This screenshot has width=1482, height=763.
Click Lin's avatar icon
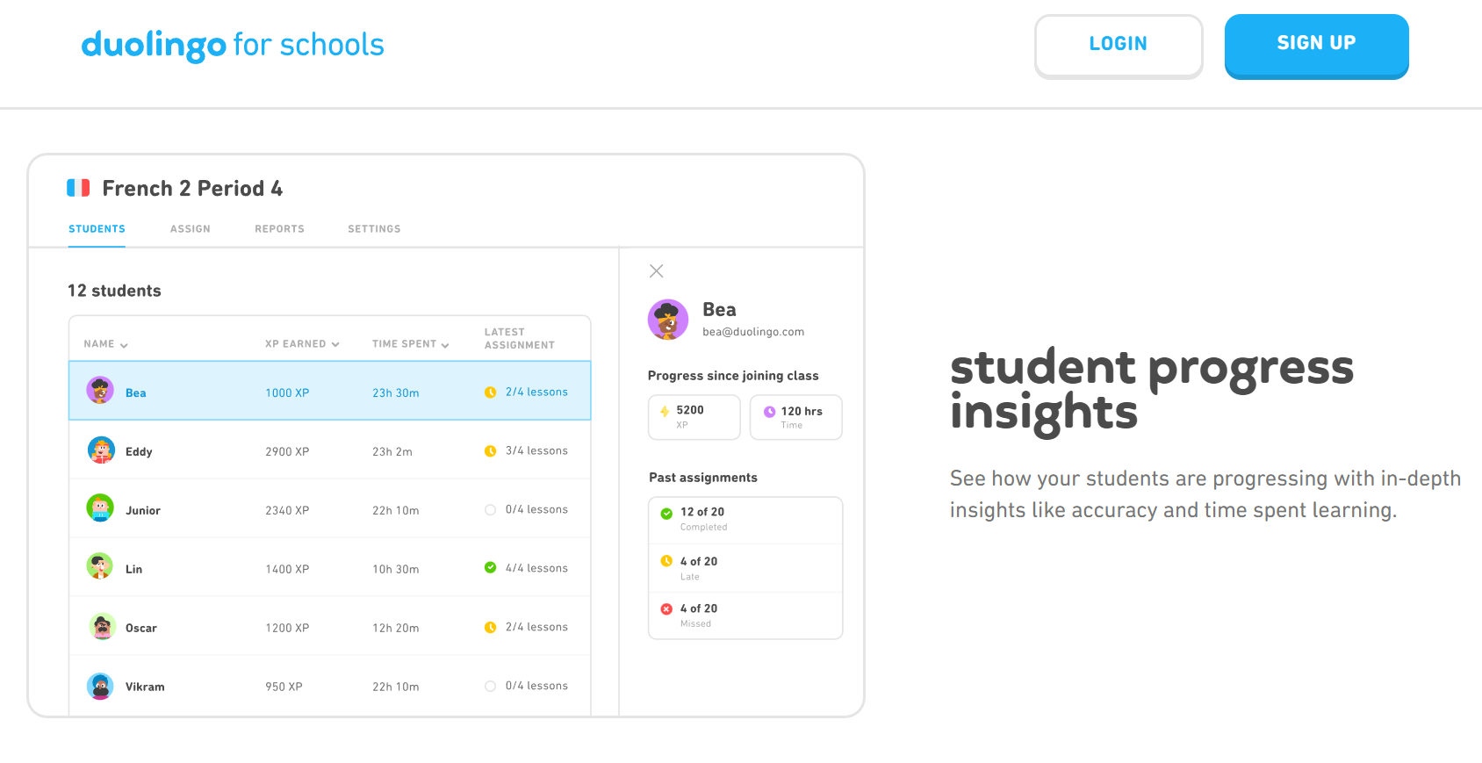pyautogui.click(x=100, y=566)
